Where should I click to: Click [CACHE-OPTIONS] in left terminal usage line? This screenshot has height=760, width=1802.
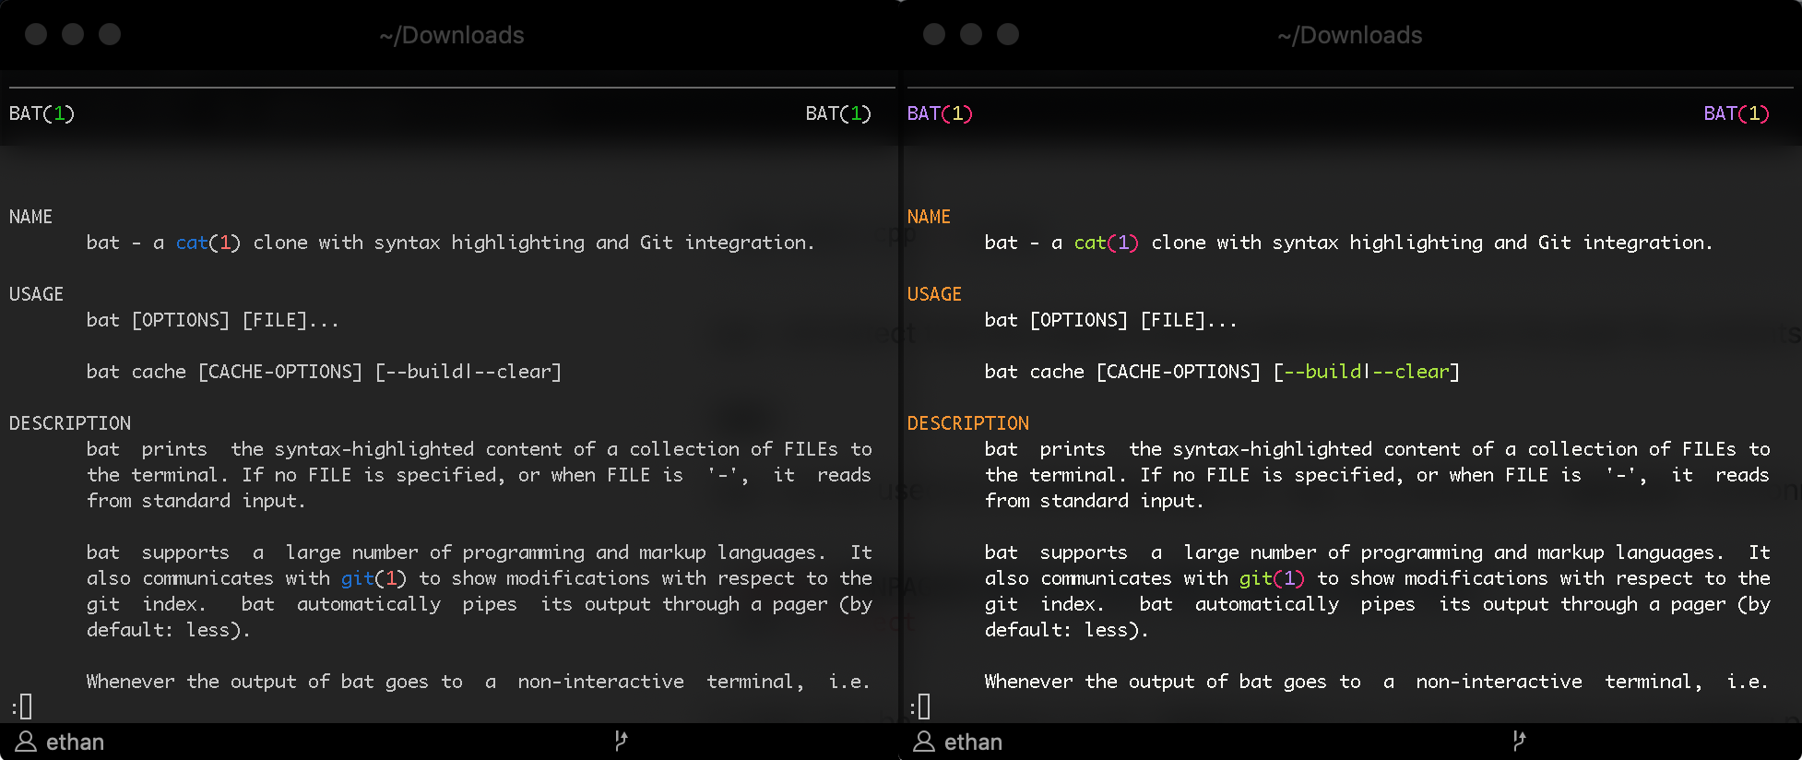point(280,372)
